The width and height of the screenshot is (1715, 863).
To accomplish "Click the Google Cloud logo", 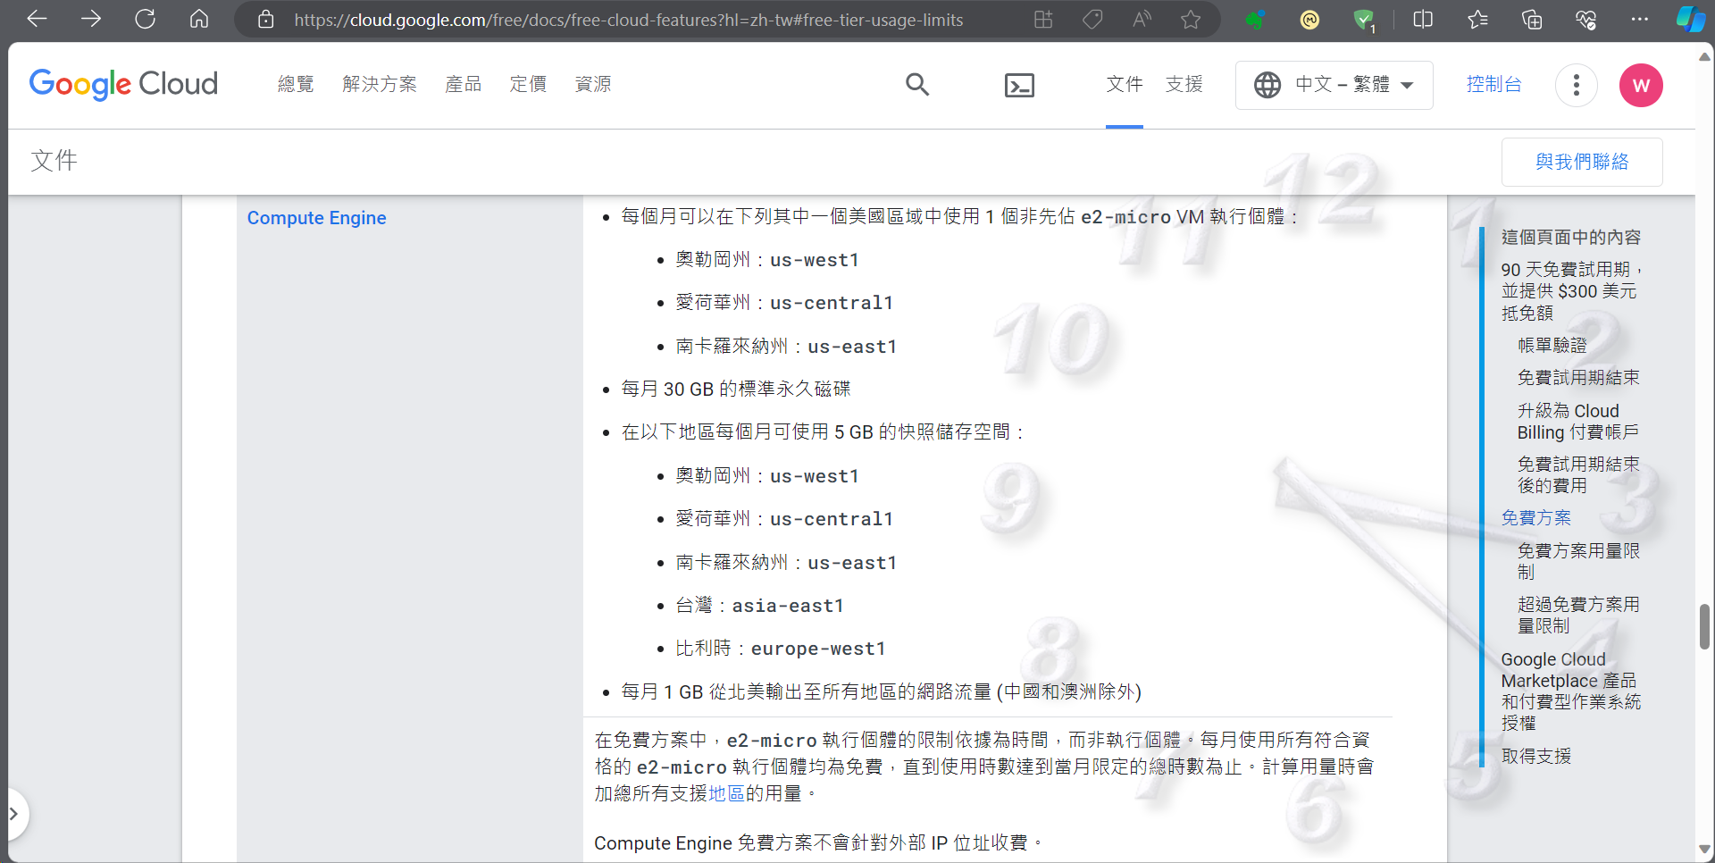I will pyautogui.click(x=123, y=84).
